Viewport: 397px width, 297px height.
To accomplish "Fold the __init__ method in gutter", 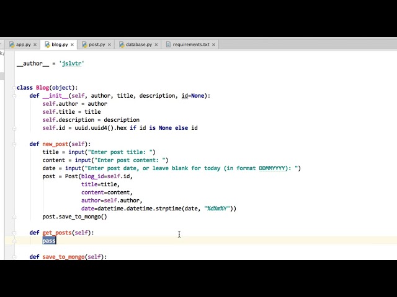I will (x=14, y=96).
